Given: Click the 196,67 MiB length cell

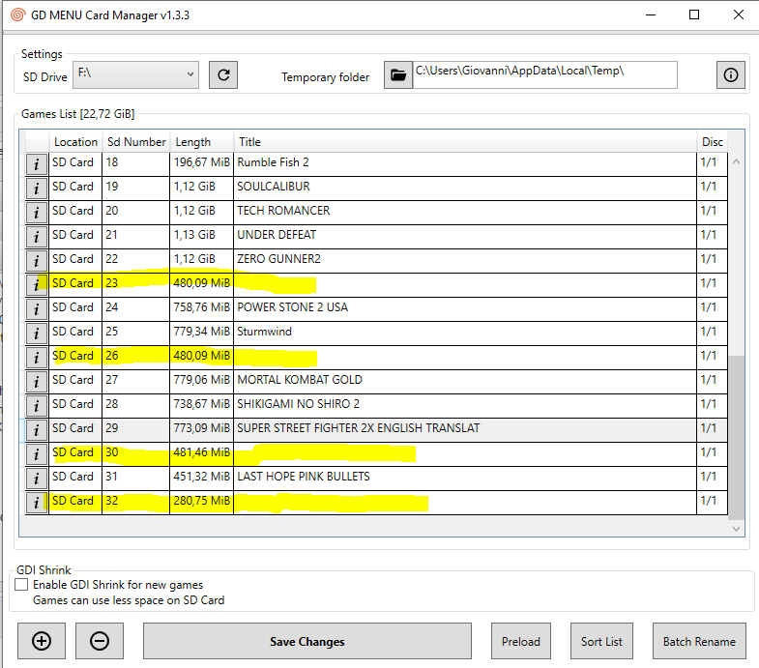Looking at the screenshot, I should click(202, 164).
